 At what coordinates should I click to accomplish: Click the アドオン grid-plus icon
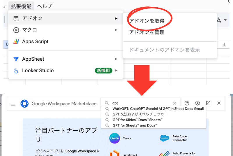click(x=16, y=18)
